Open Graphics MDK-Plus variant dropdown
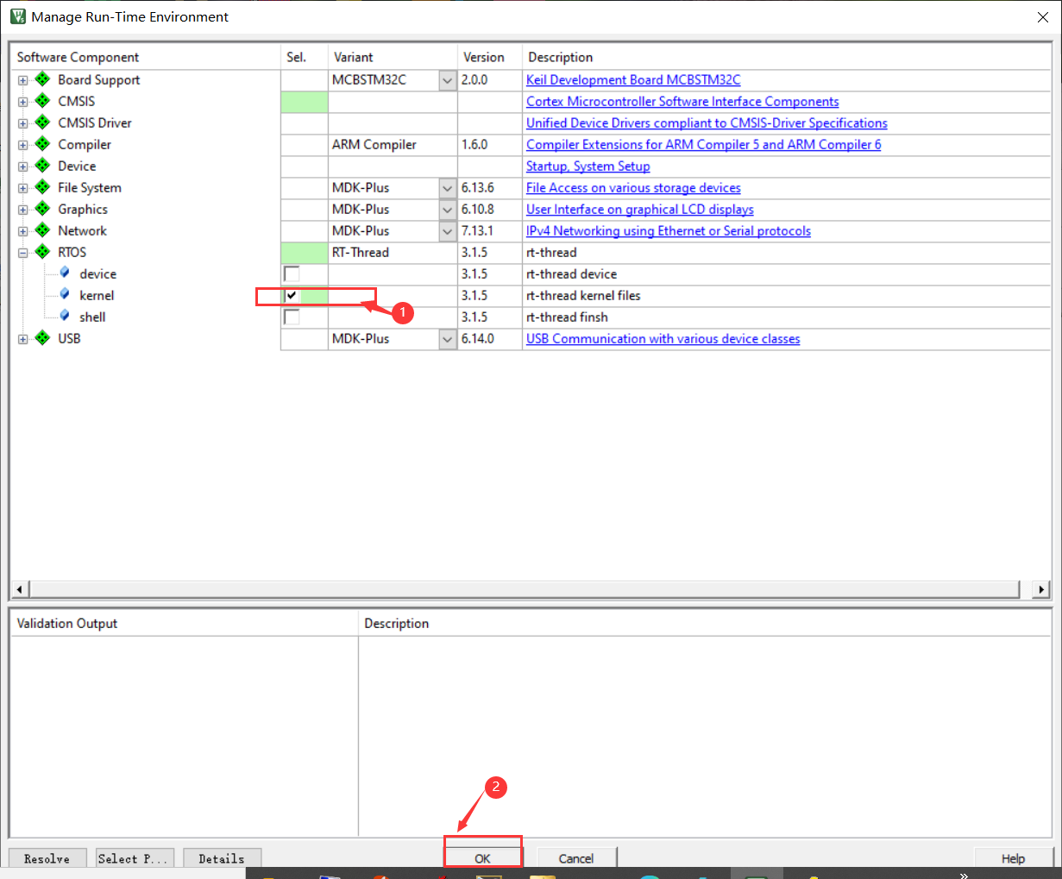The image size is (1062, 879). coord(447,210)
